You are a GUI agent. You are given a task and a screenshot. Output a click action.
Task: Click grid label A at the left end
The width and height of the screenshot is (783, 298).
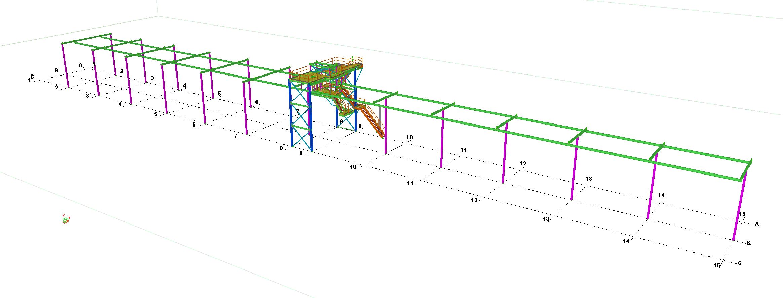pos(80,65)
